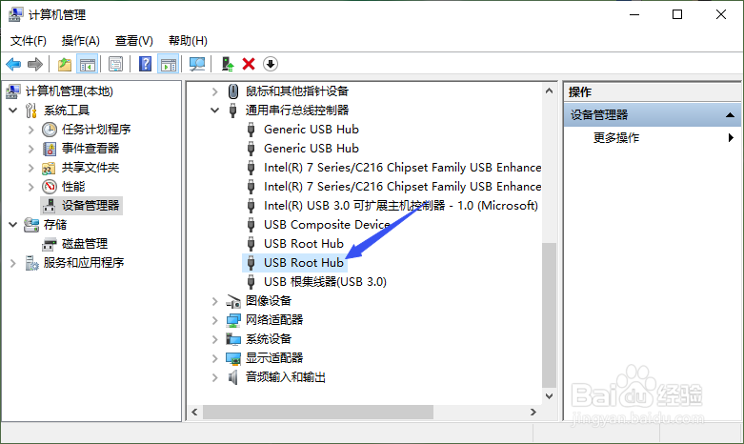The width and height of the screenshot is (744, 444).
Task: Collapse the 系统工具 node
Action: pos(13,111)
